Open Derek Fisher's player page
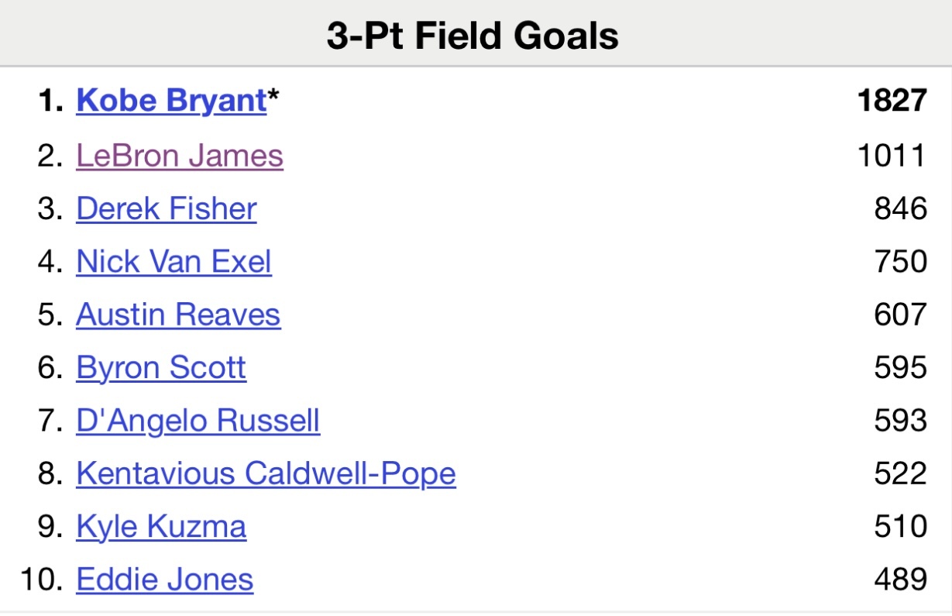The width and height of the screenshot is (952, 616). click(x=166, y=209)
